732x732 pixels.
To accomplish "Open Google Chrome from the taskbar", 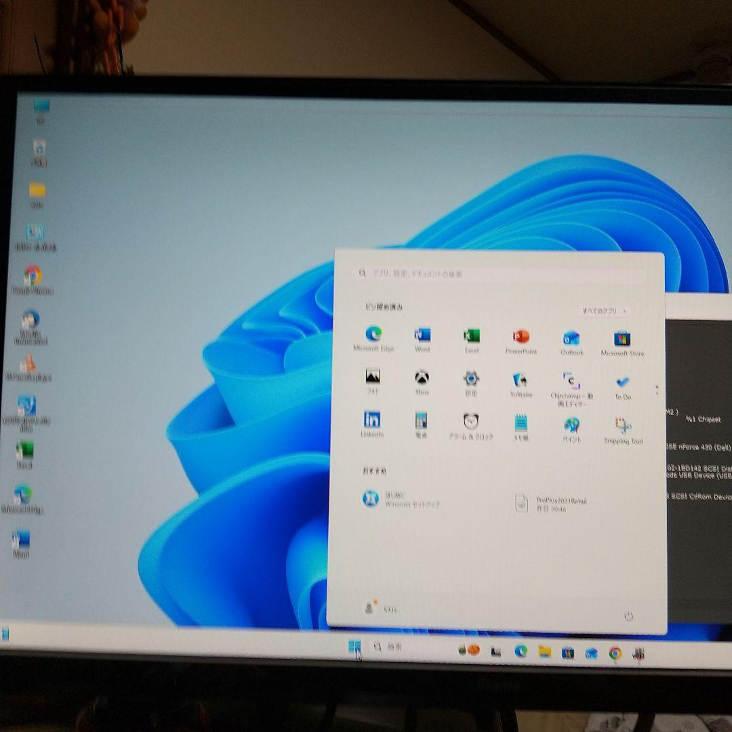I will point(615,653).
